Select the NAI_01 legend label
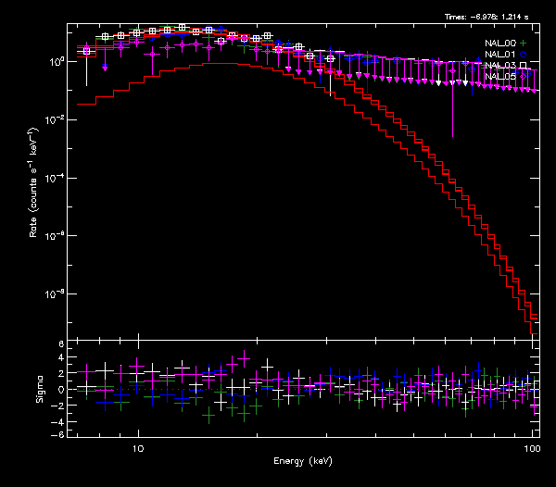Image resolution: width=556 pixels, height=487 pixels. (499, 55)
